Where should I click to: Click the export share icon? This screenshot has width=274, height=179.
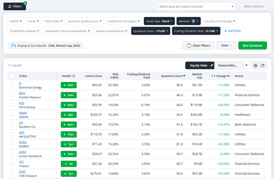(263, 66)
